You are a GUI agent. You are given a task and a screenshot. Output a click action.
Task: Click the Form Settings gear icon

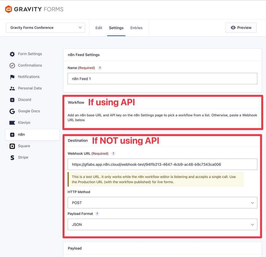coord(12,54)
